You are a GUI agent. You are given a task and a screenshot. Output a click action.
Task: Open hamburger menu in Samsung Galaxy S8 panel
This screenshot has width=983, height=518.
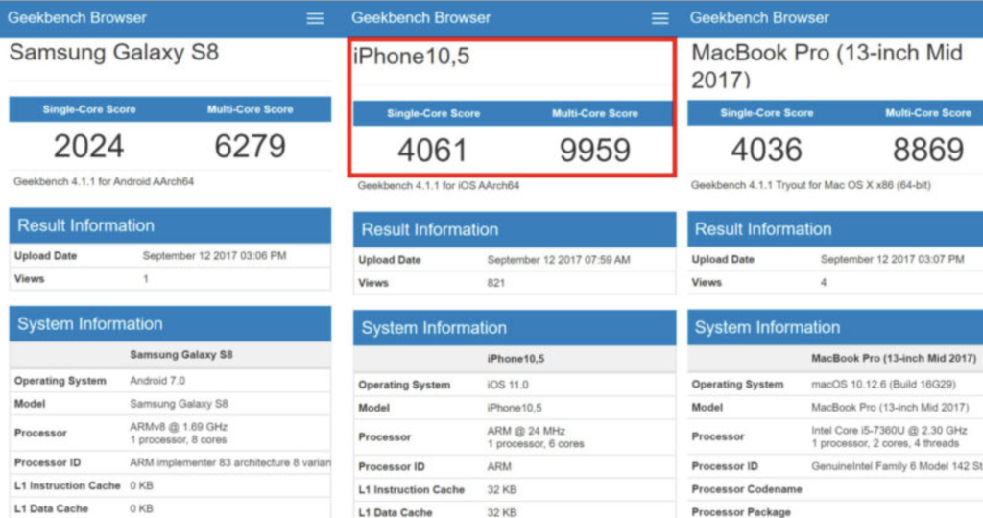coord(315,19)
